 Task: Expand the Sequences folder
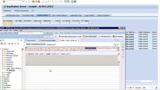point(2,64)
